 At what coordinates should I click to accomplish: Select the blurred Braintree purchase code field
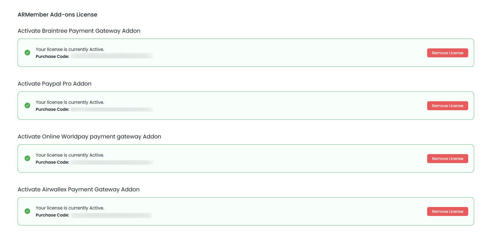click(111, 56)
